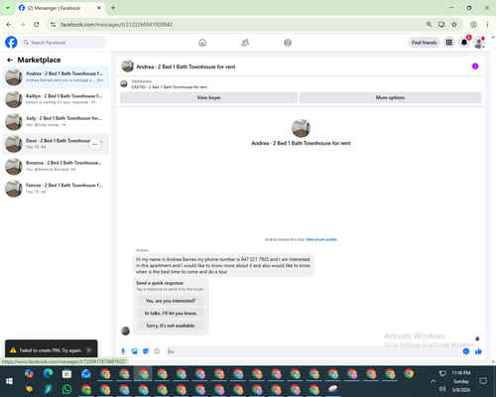Follow the View buyer profile link
The height and width of the screenshot is (397, 496).
pyautogui.click(x=321, y=239)
